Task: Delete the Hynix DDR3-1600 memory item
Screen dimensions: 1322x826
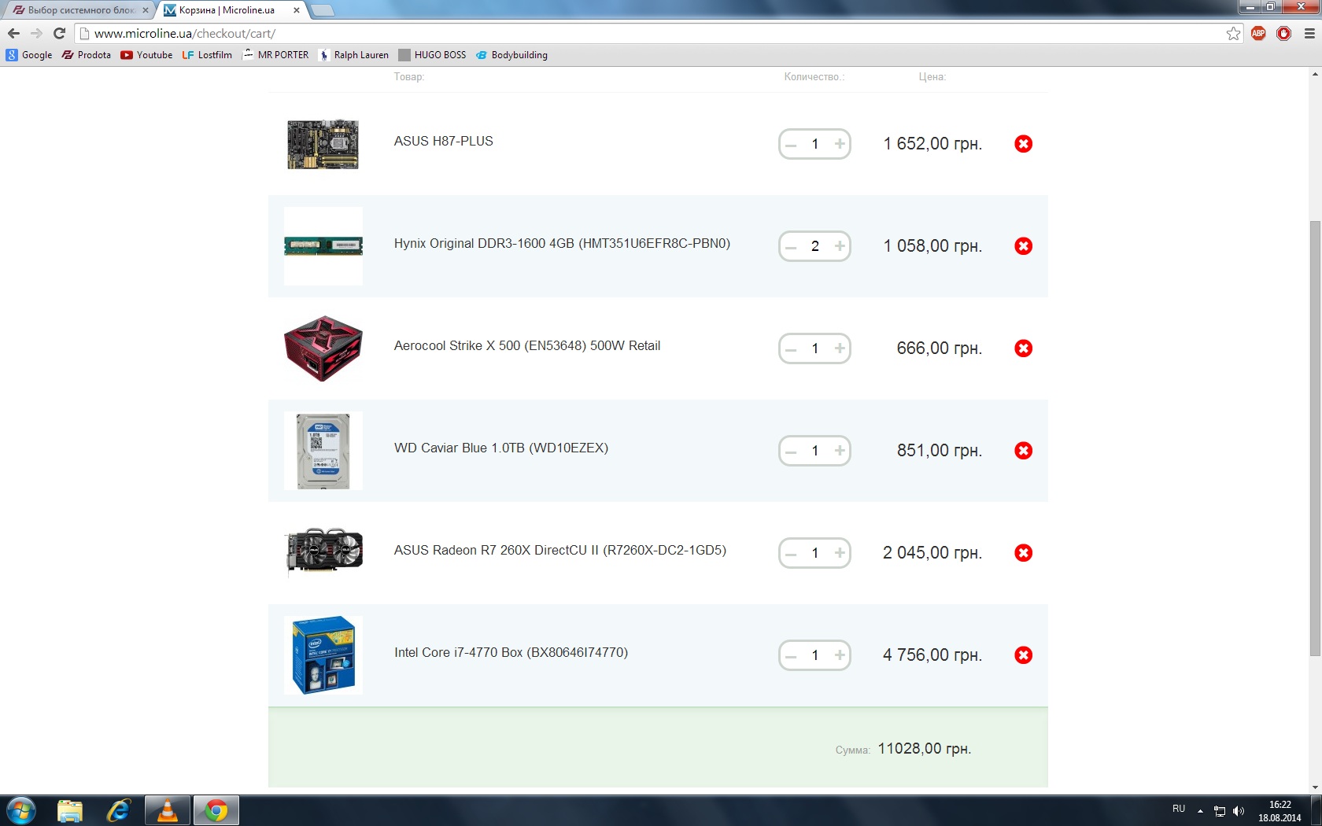Action: point(1023,246)
